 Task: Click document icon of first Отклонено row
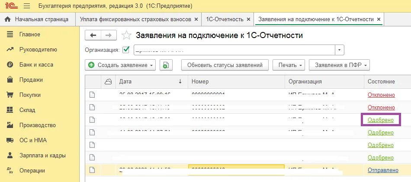92,95
